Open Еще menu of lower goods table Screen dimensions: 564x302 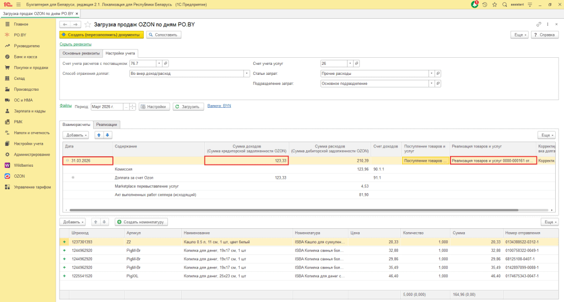click(x=550, y=222)
